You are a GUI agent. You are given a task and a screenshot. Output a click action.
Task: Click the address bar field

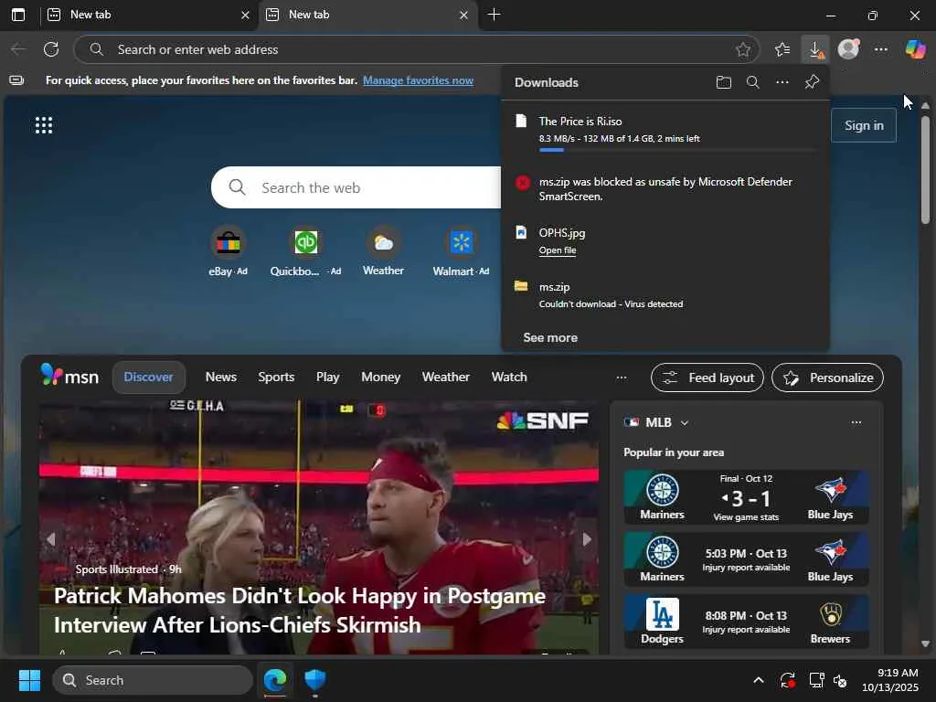click(x=417, y=49)
